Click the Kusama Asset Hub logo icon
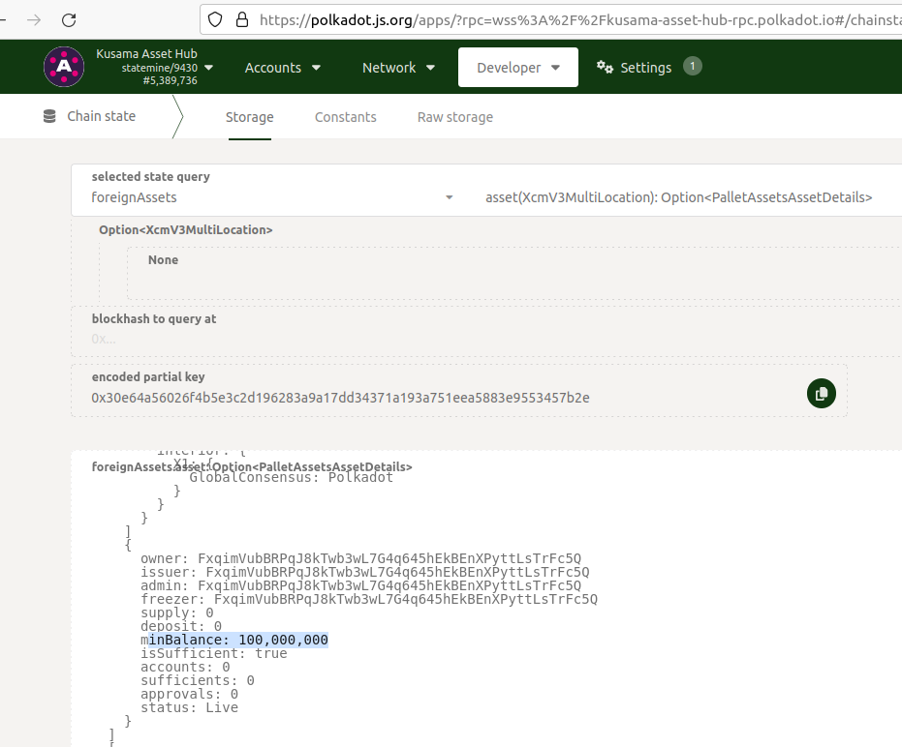 pyautogui.click(x=63, y=66)
